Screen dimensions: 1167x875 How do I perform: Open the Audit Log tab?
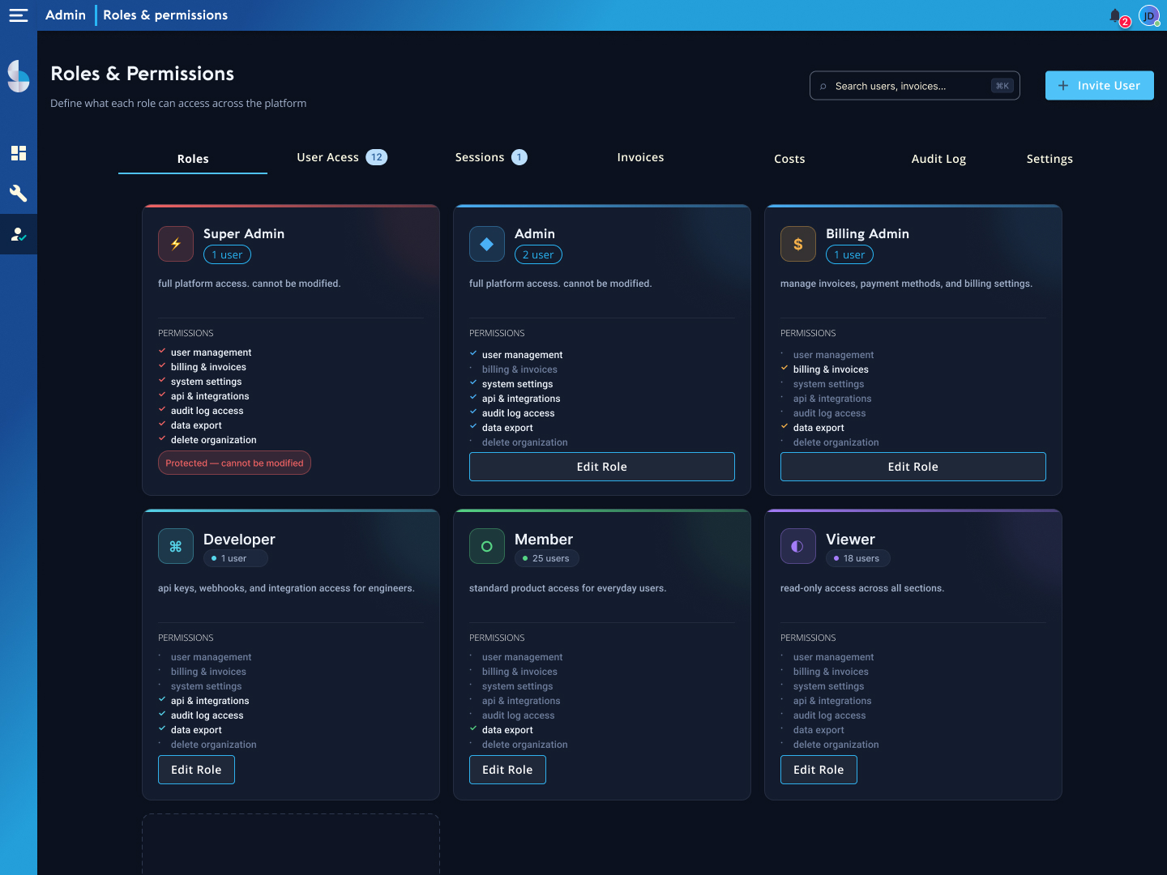click(938, 159)
